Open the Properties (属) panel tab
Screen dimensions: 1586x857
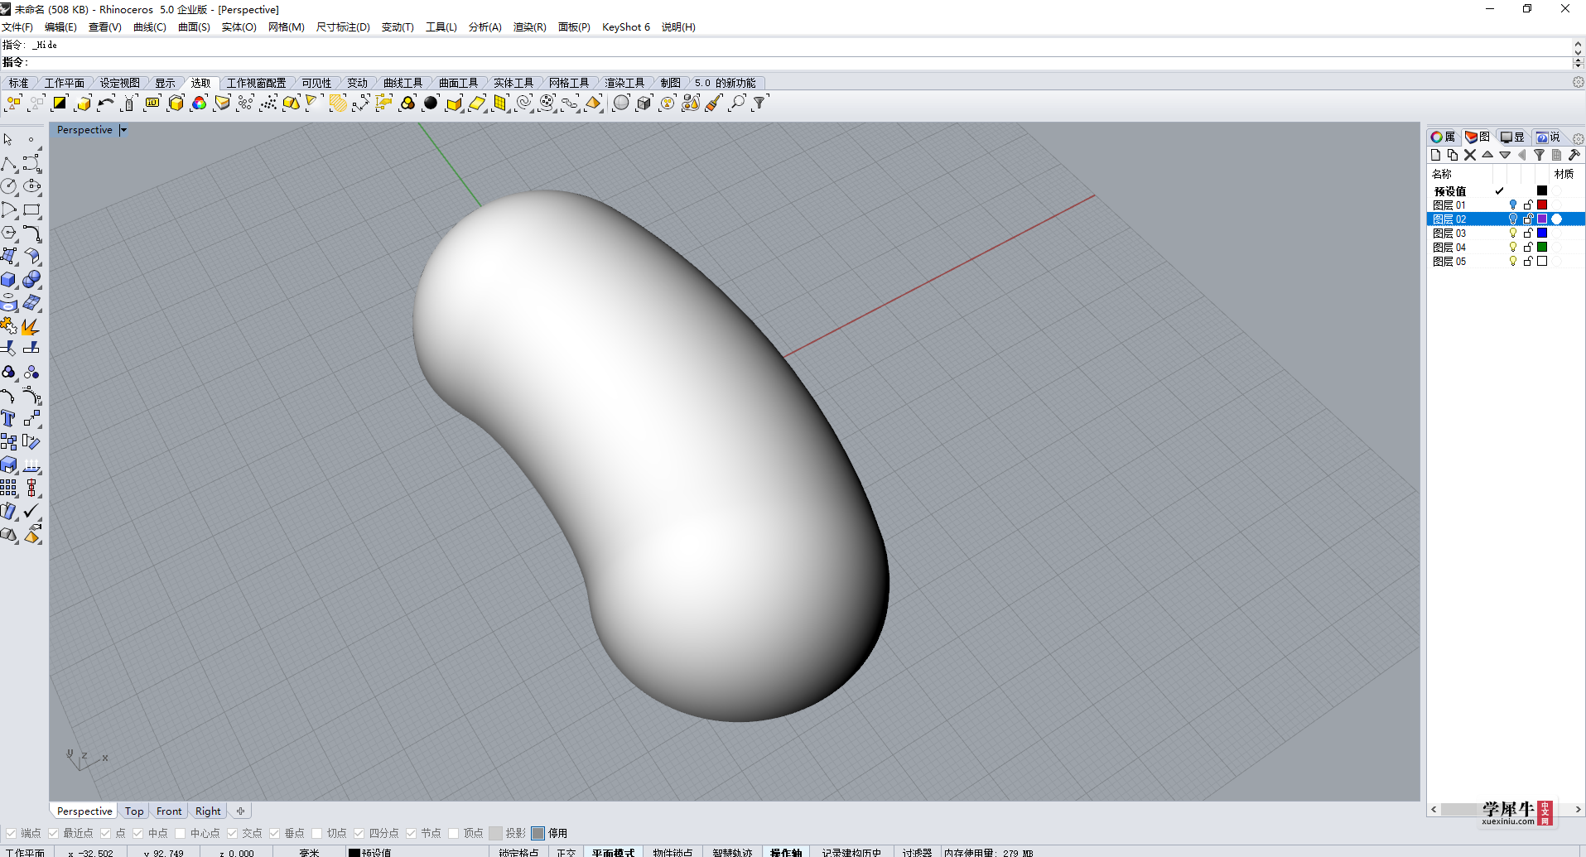pyautogui.click(x=1443, y=137)
